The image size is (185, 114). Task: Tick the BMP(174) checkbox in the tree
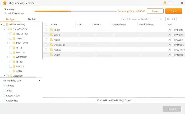11,52
